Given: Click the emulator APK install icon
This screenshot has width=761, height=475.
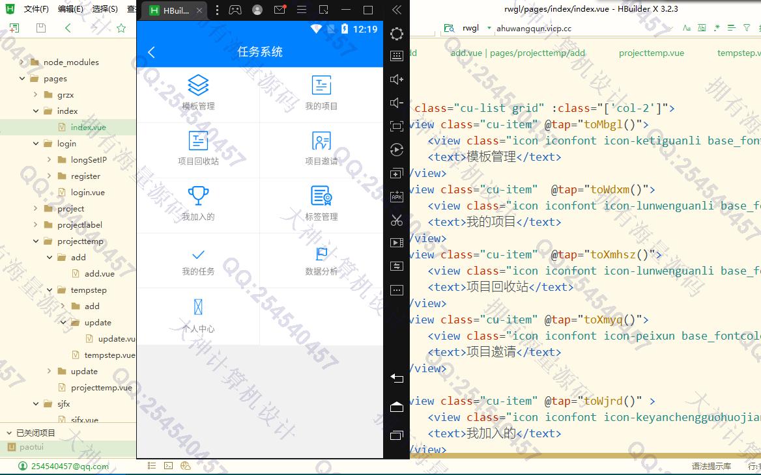Looking at the screenshot, I should click(x=397, y=197).
